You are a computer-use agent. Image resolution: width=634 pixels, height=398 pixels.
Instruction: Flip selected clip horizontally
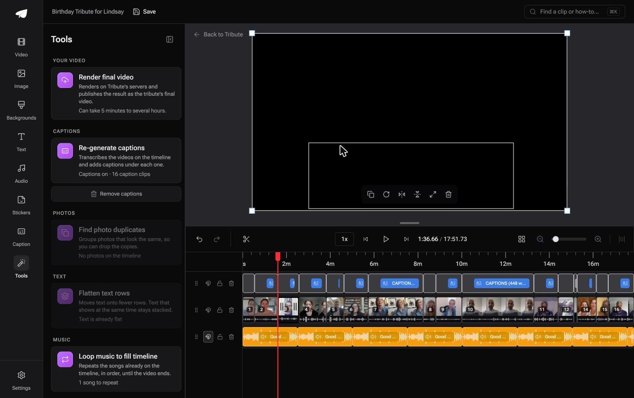402,194
